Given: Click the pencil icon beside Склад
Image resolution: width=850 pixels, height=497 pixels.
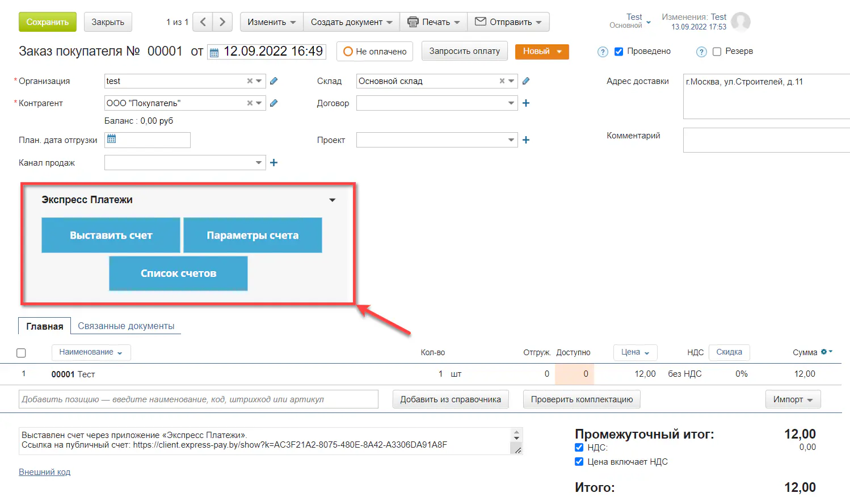Looking at the screenshot, I should click(x=526, y=81).
